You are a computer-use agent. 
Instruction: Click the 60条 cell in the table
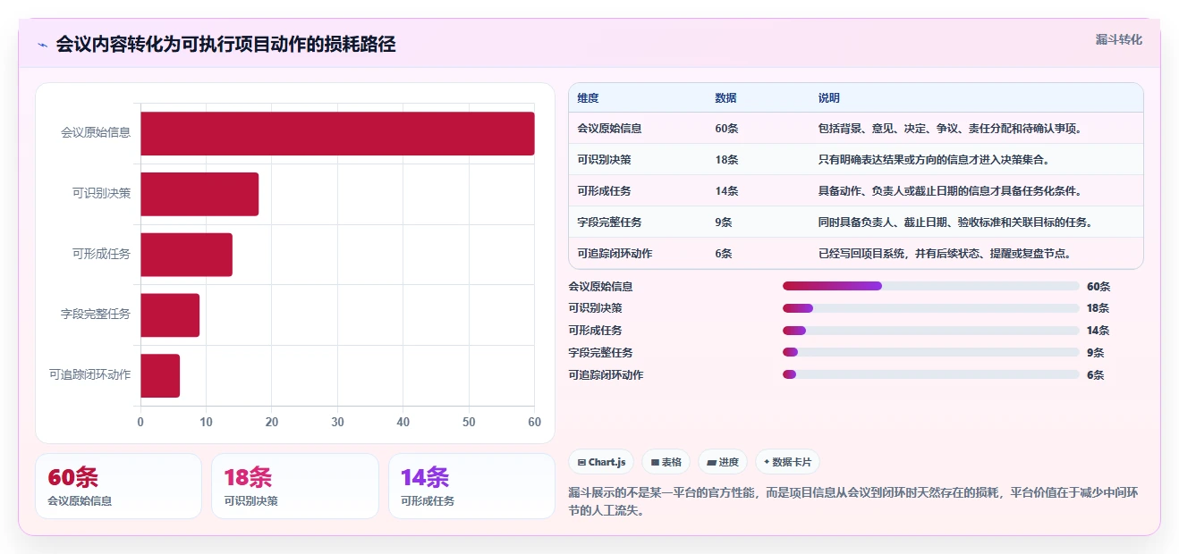point(726,129)
